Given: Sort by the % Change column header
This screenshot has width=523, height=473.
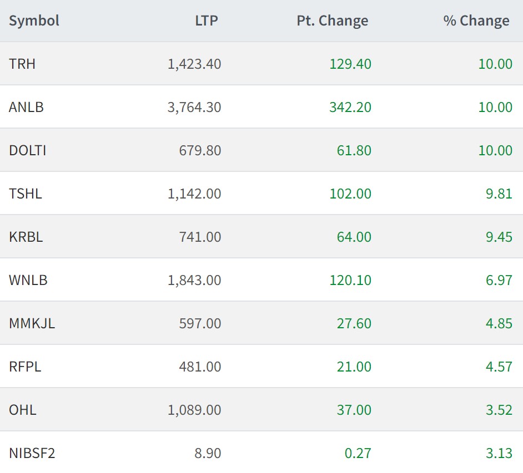Looking at the screenshot, I should pos(476,21).
